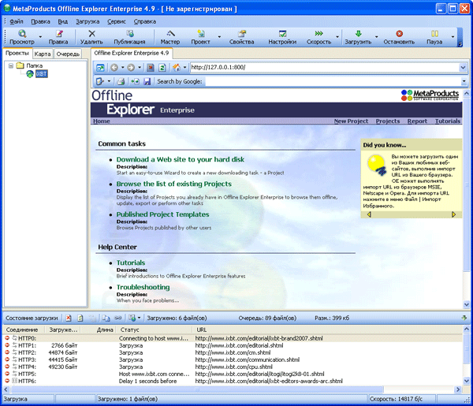Click the external browser icon left of Back
The height and width of the screenshot is (406, 473).
[100, 68]
